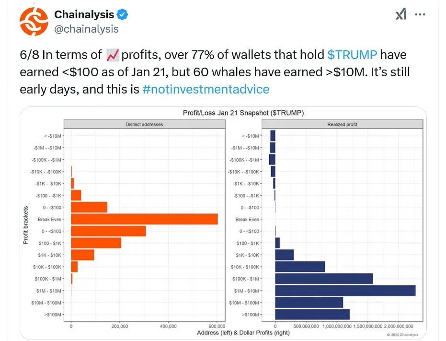446x341 pixels.
Task: Open the Chainalysis profile avatar
Action: (x=33, y=19)
